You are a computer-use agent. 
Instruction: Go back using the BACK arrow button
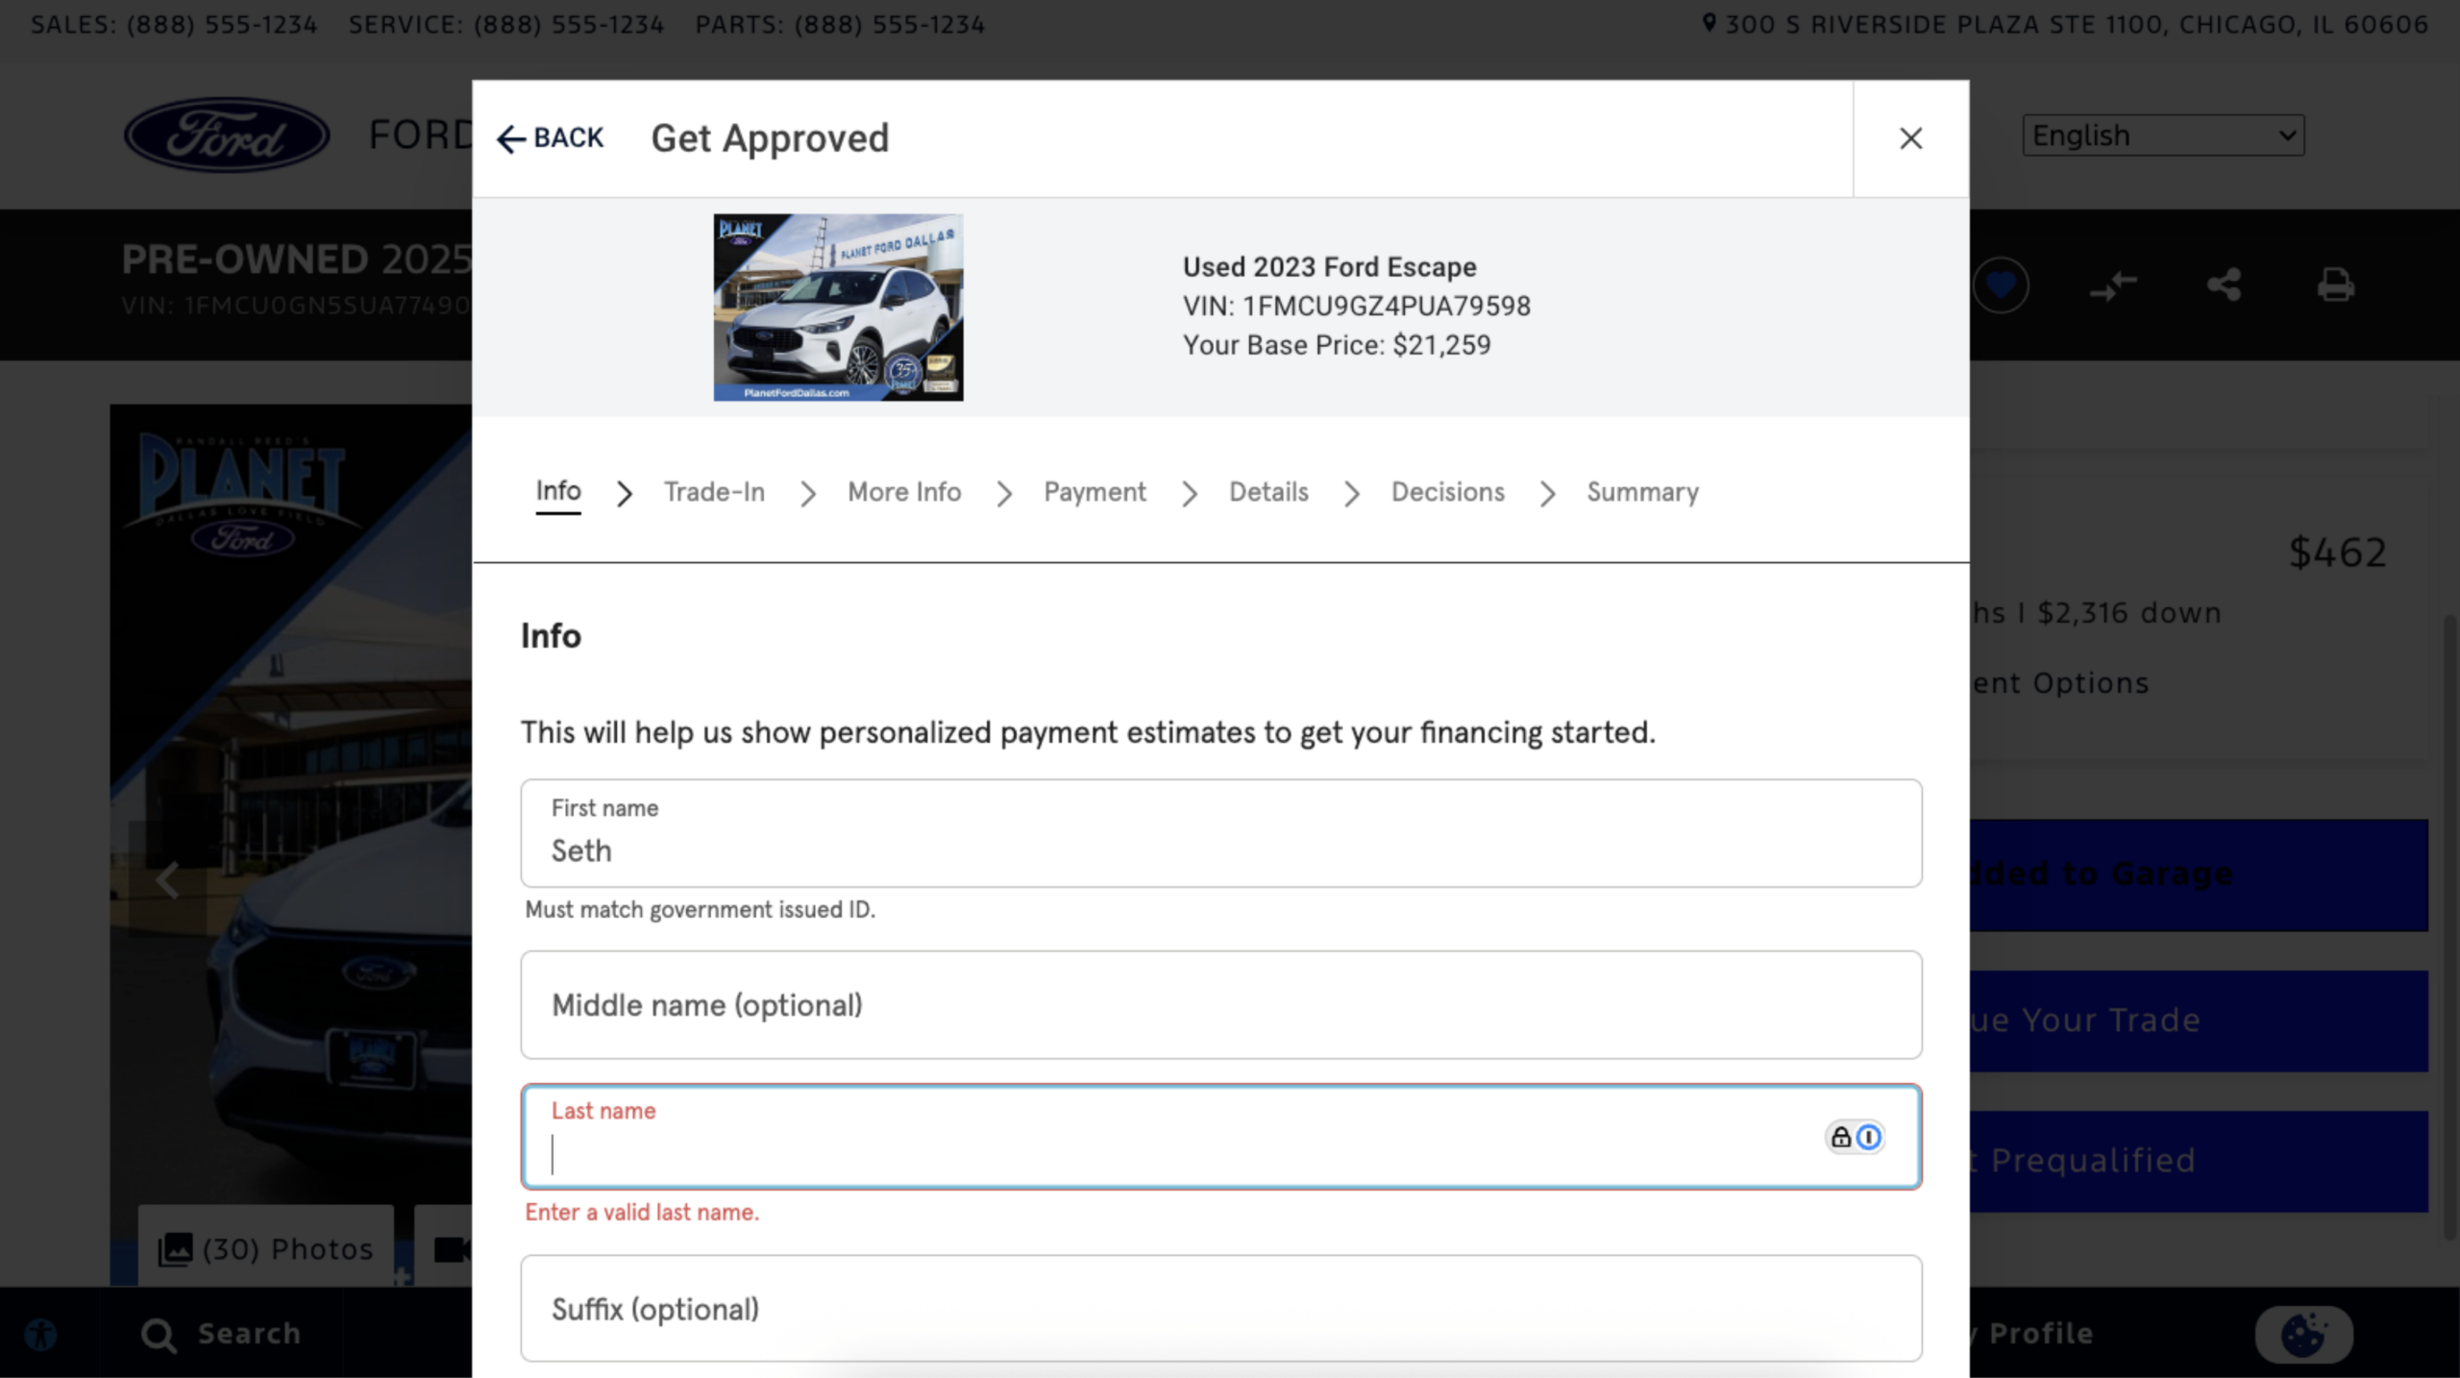[550, 138]
